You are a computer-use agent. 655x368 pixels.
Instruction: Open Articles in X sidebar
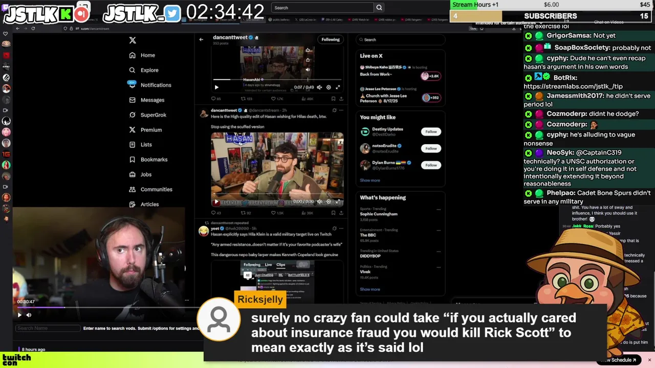click(144, 204)
